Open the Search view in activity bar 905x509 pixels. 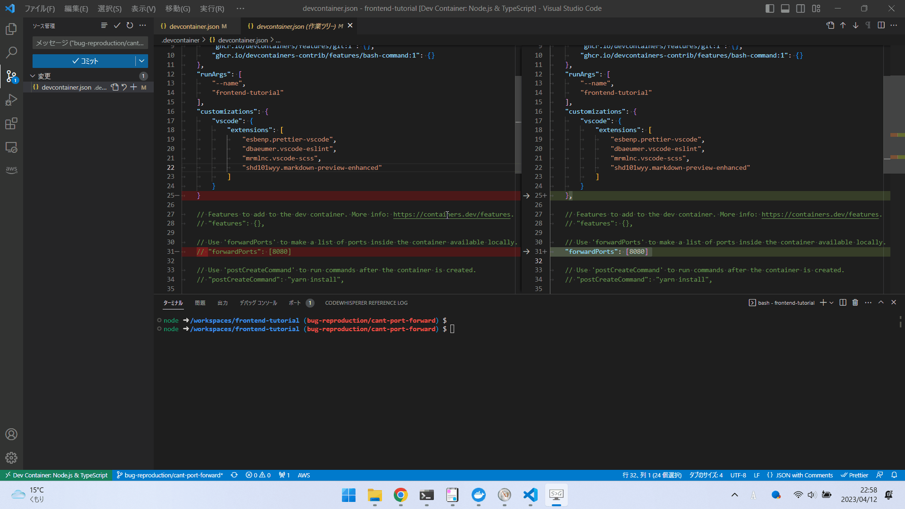point(11,52)
